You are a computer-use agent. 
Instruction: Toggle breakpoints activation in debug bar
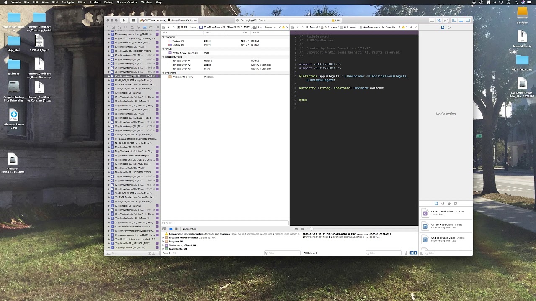click(x=170, y=229)
